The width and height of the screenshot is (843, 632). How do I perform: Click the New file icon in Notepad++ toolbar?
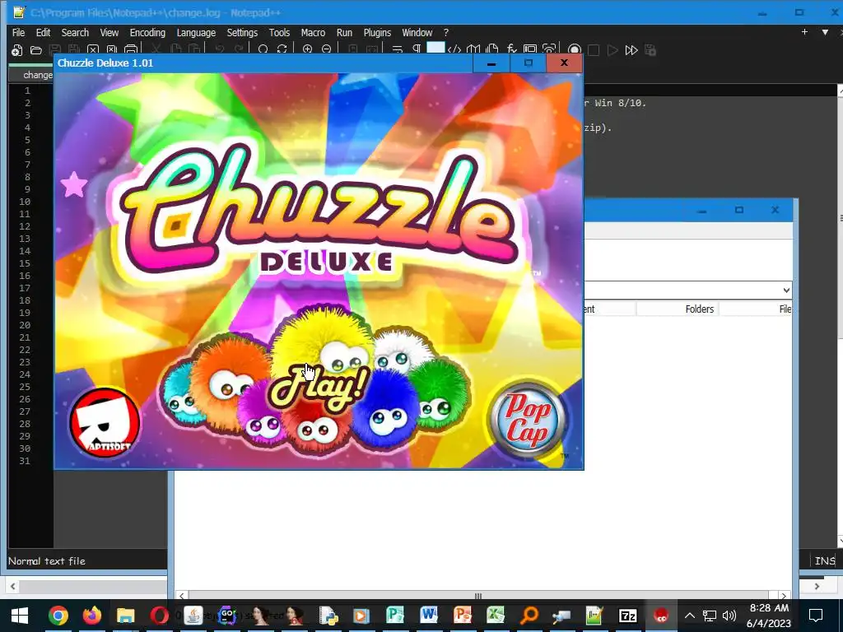click(17, 50)
